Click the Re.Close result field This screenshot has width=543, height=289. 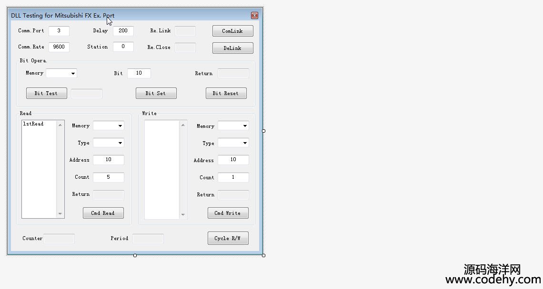click(185, 48)
